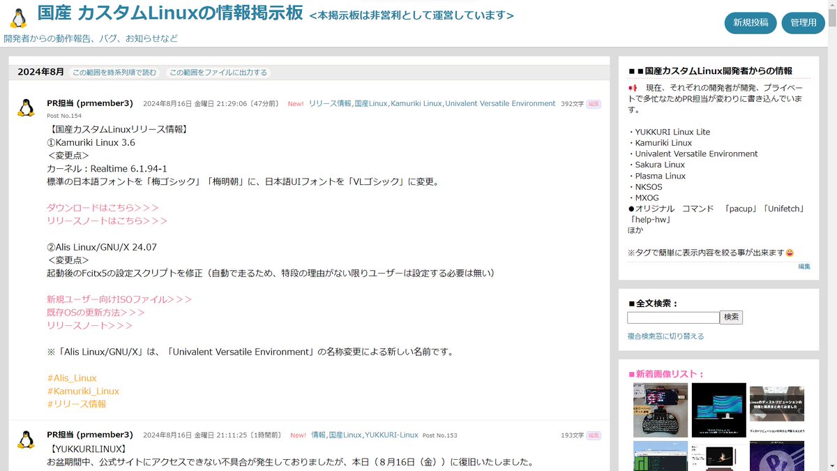Screen dimensions: 837x471
Task: Click the 全文検索 search text field
Action: click(673, 317)
